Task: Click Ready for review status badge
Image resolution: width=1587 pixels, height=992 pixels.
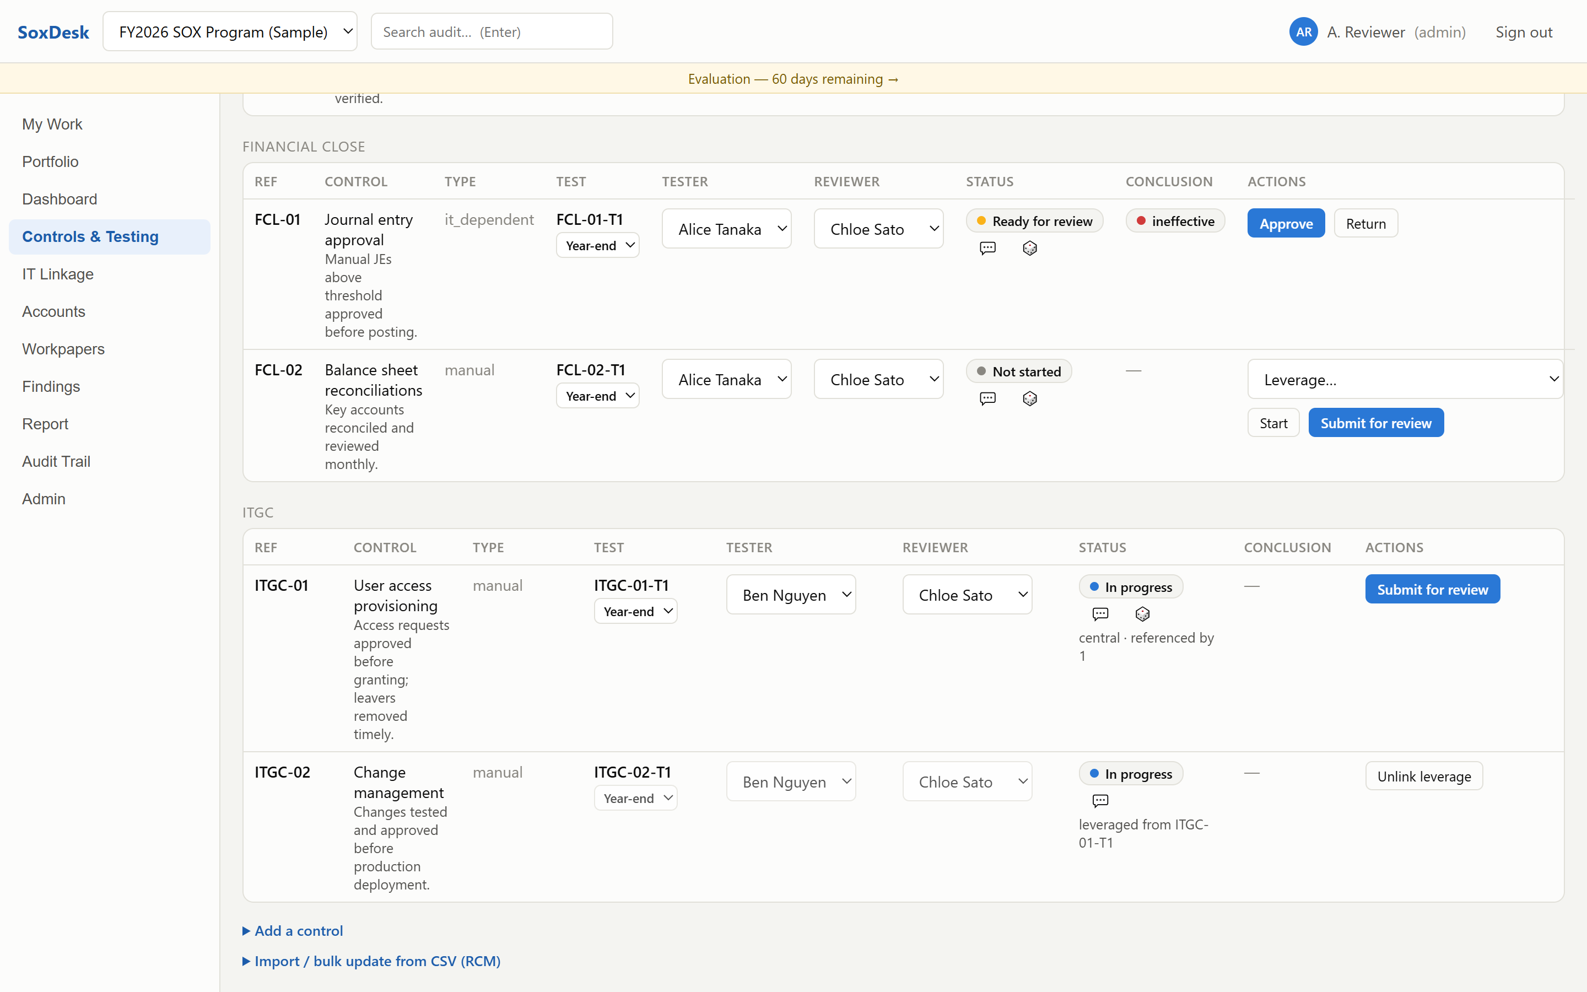Action: point(1034,221)
